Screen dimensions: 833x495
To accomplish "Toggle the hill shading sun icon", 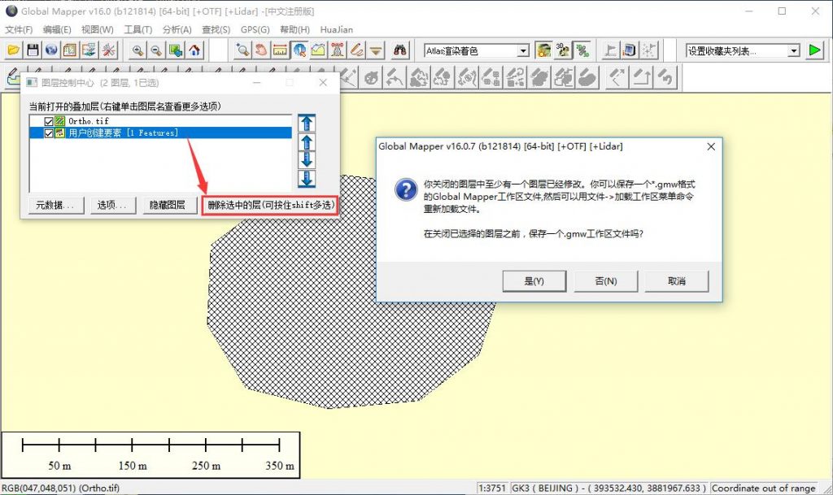I will (x=543, y=50).
